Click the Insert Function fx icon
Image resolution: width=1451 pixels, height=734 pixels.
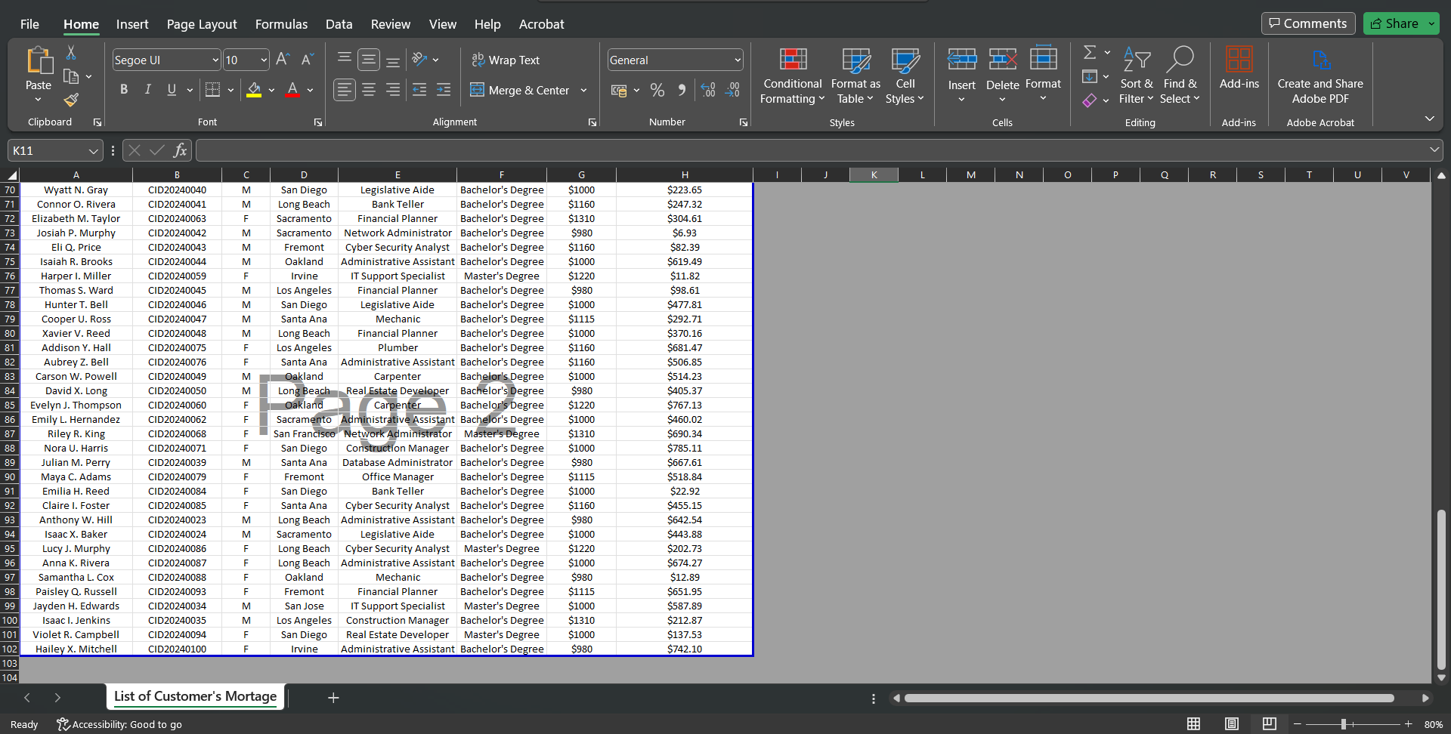(180, 150)
